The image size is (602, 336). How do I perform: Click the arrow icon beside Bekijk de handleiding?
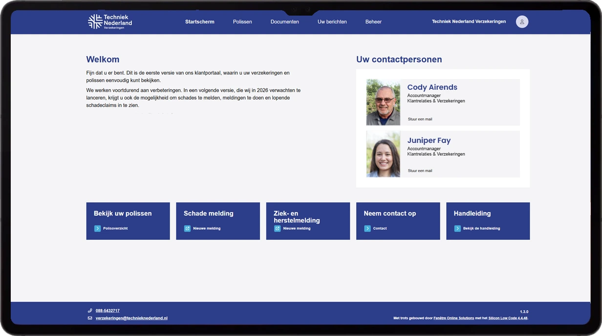(x=457, y=228)
